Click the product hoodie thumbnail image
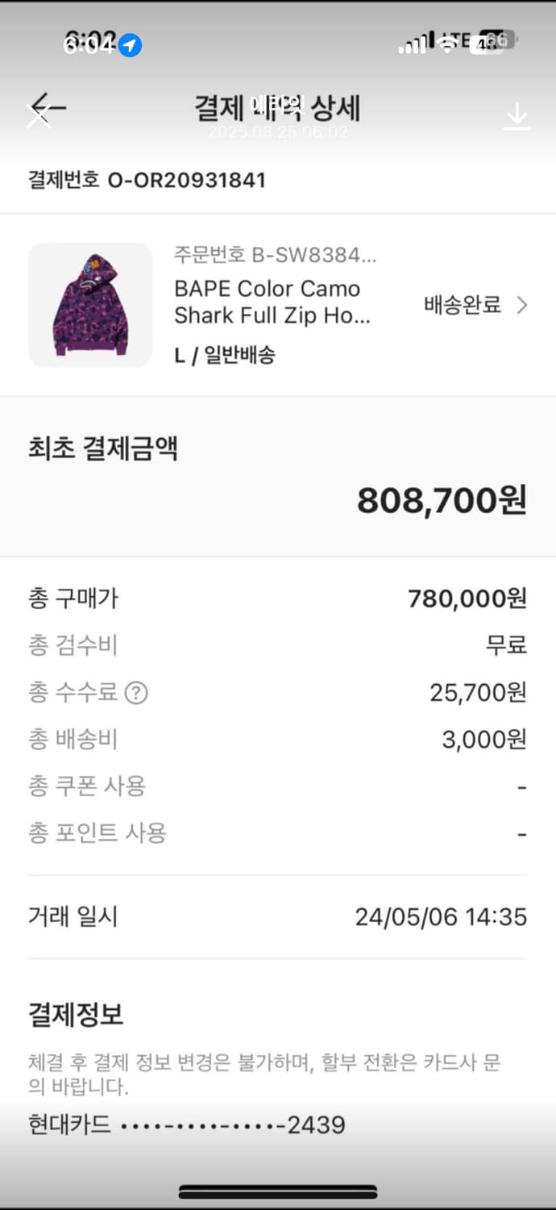This screenshot has height=1210, width=556. [x=90, y=305]
